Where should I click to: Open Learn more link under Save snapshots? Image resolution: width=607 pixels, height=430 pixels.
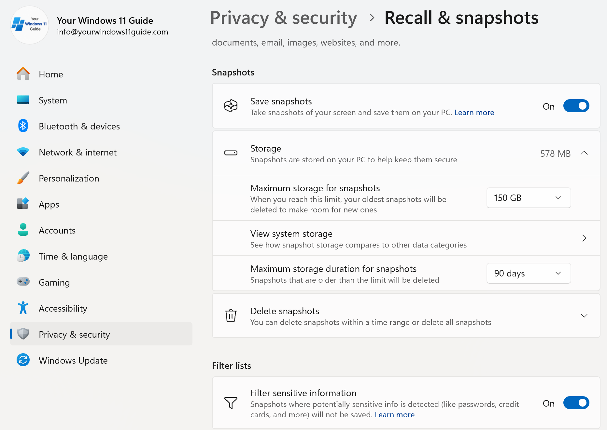click(474, 113)
